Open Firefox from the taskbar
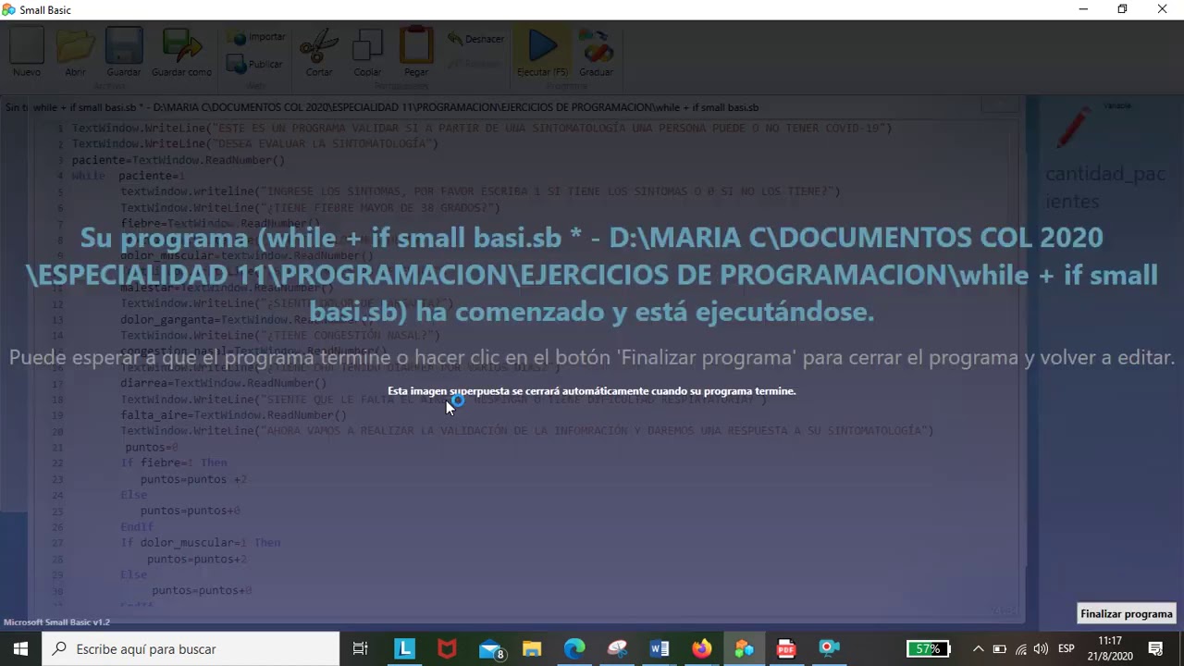 (x=702, y=649)
